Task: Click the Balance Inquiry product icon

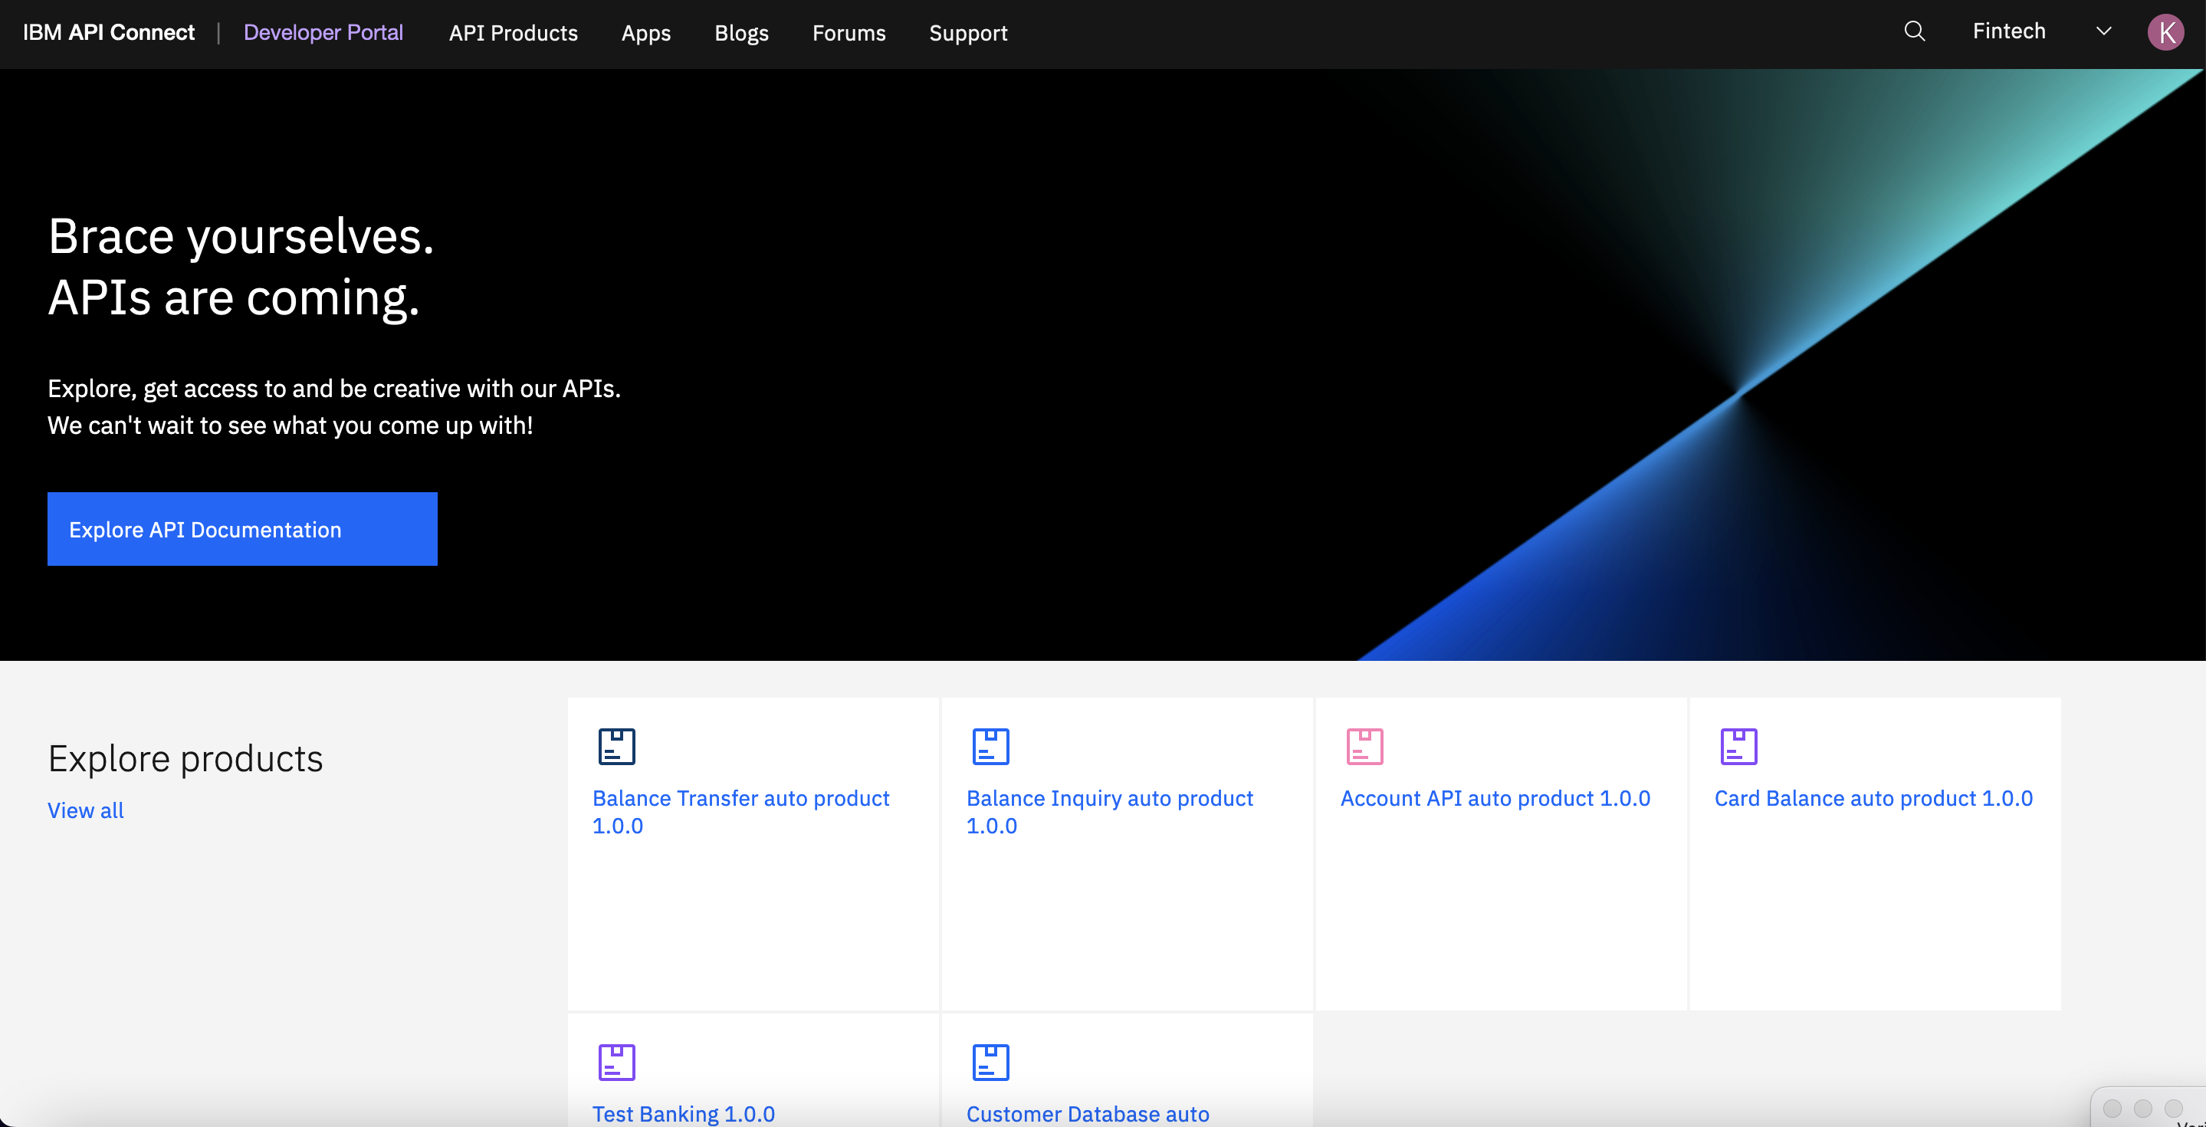Action: click(x=991, y=746)
